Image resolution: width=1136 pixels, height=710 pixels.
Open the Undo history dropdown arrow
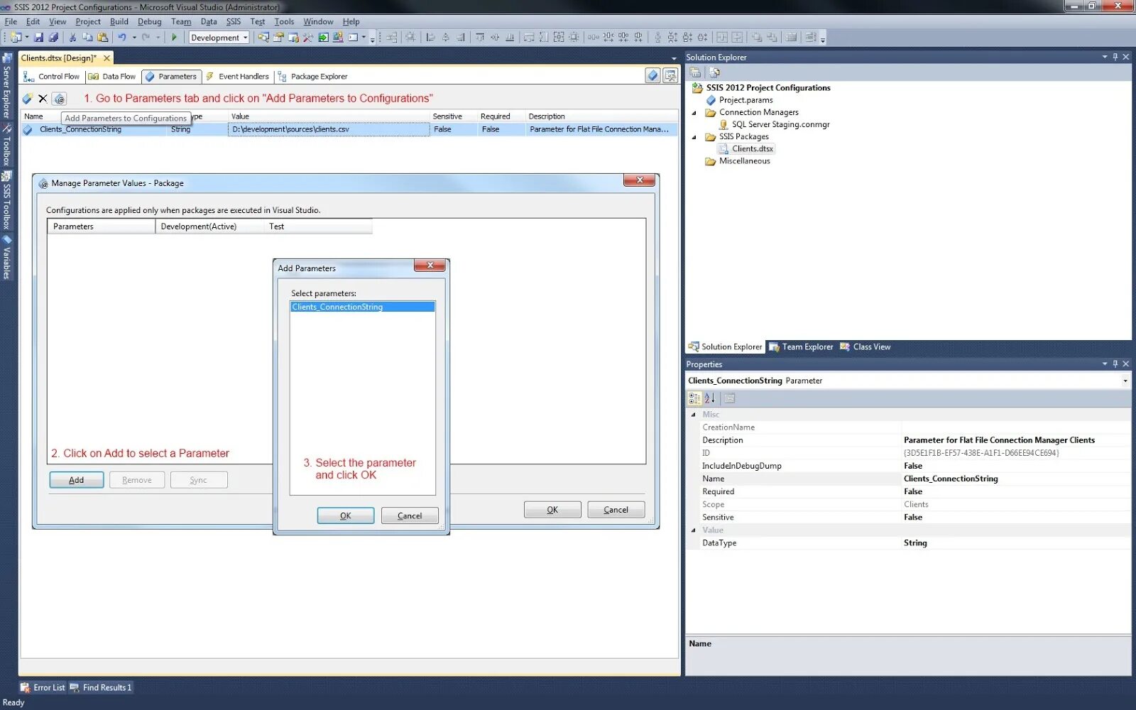pyautogui.click(x=134, y=37)
